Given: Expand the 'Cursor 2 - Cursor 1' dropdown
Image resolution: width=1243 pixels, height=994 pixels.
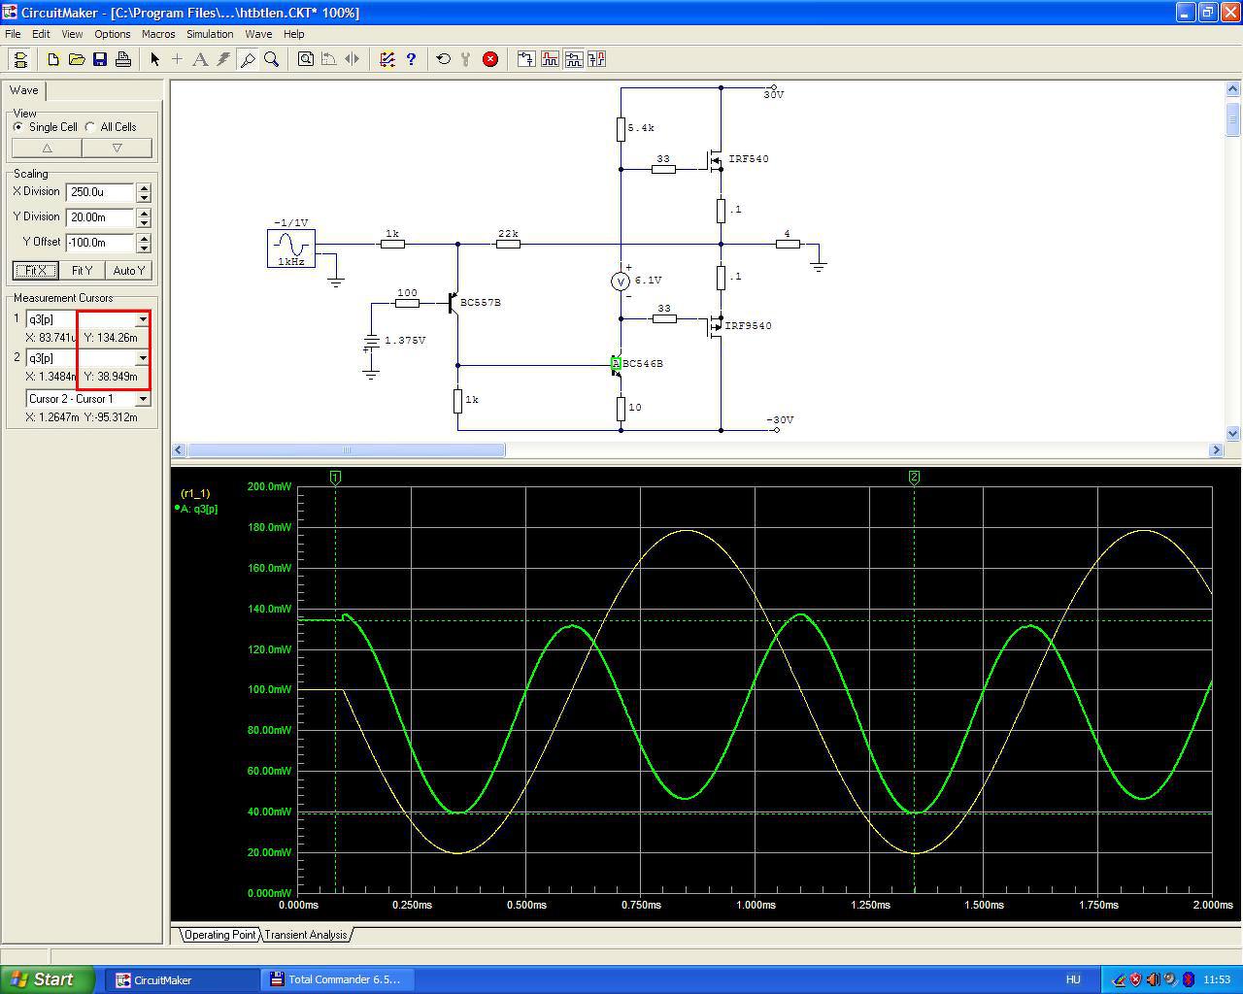Looking at the screenshot, I should click(143, 399).
